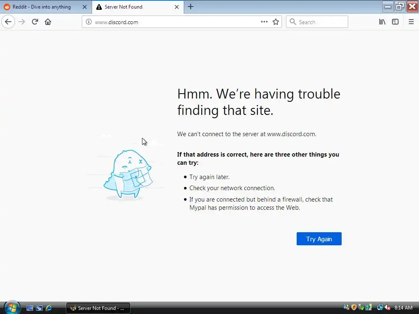Activate Server Not Found taskbar button
Viewport: 419px width, 314px height.
(x=98, y=308)
